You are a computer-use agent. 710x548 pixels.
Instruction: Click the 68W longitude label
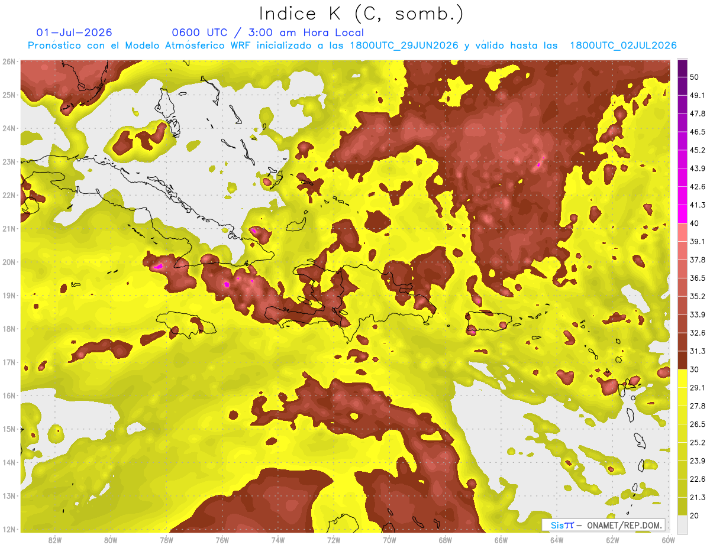point(445,540)
